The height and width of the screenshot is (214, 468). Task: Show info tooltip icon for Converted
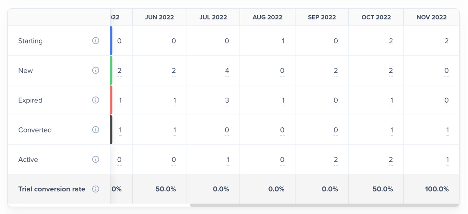[x=96, y=130]
